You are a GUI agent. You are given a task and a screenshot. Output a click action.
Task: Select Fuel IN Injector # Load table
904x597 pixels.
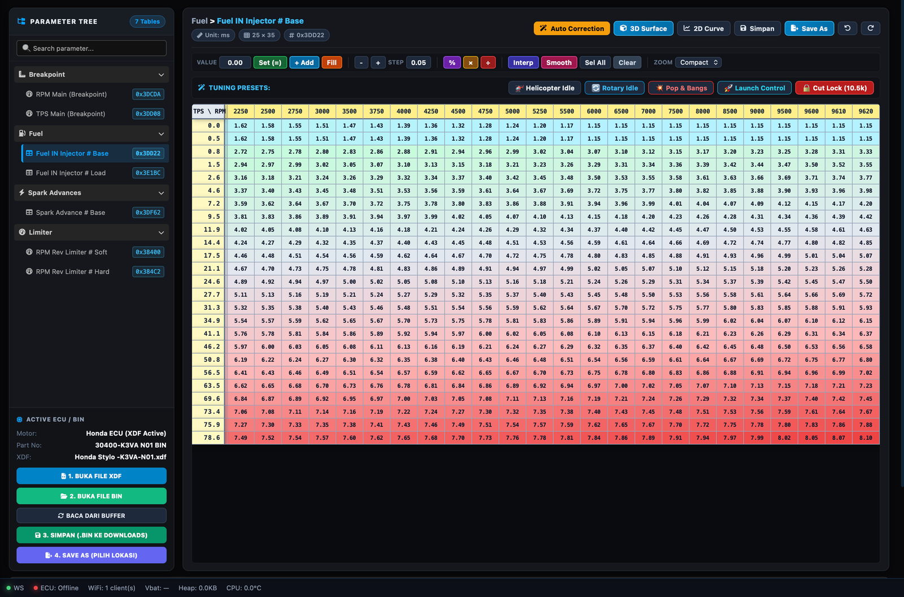pos(94,173)
